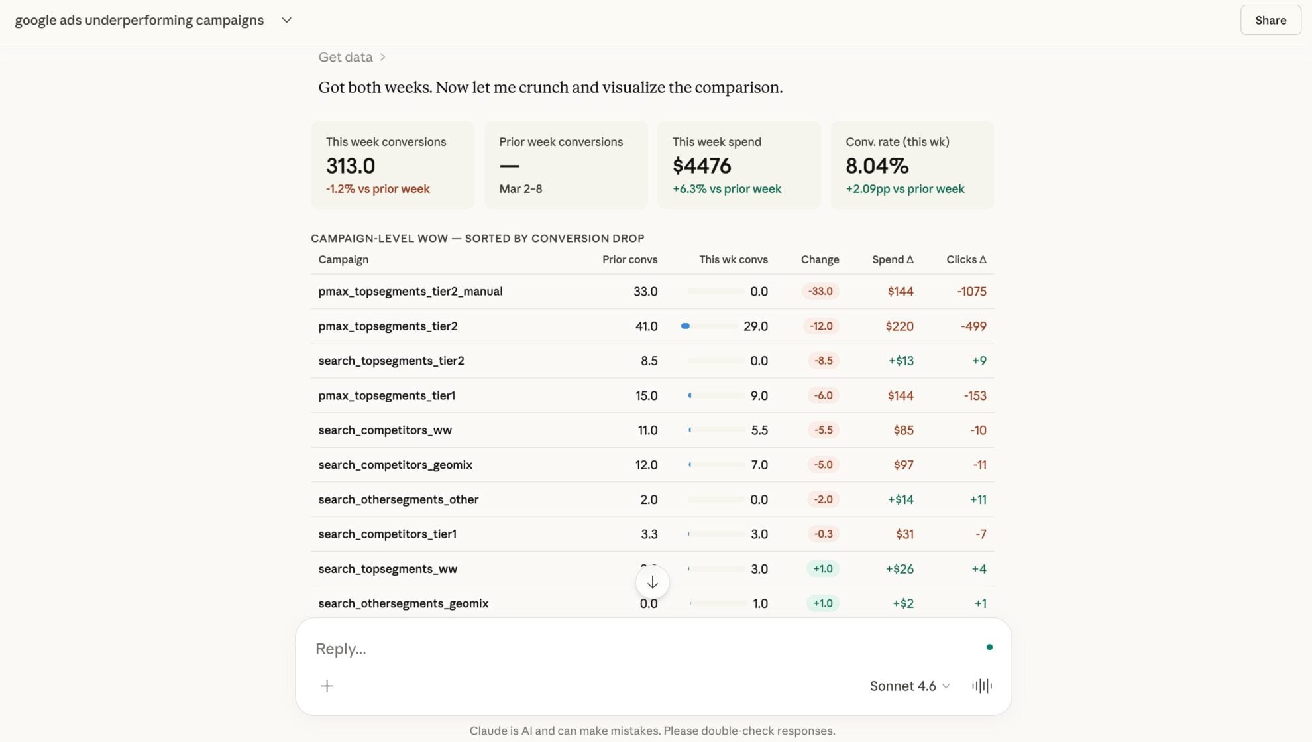This screenshot has width=1312, height=742.
Task: Click the '-33.0' change badge
Action: pyautogui.click(x=822, y=291)
